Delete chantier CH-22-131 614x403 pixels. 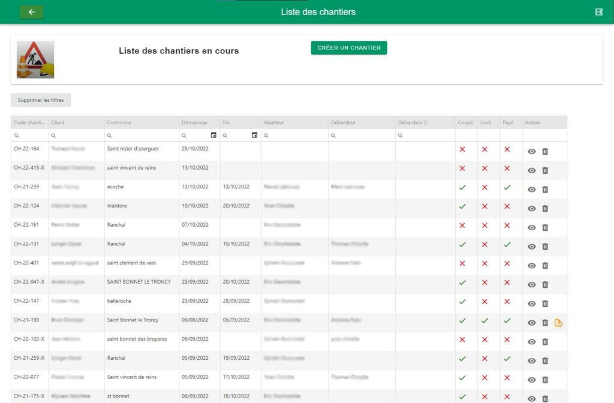(545, 246)
